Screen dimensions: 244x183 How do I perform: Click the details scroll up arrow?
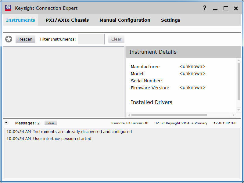239,60
